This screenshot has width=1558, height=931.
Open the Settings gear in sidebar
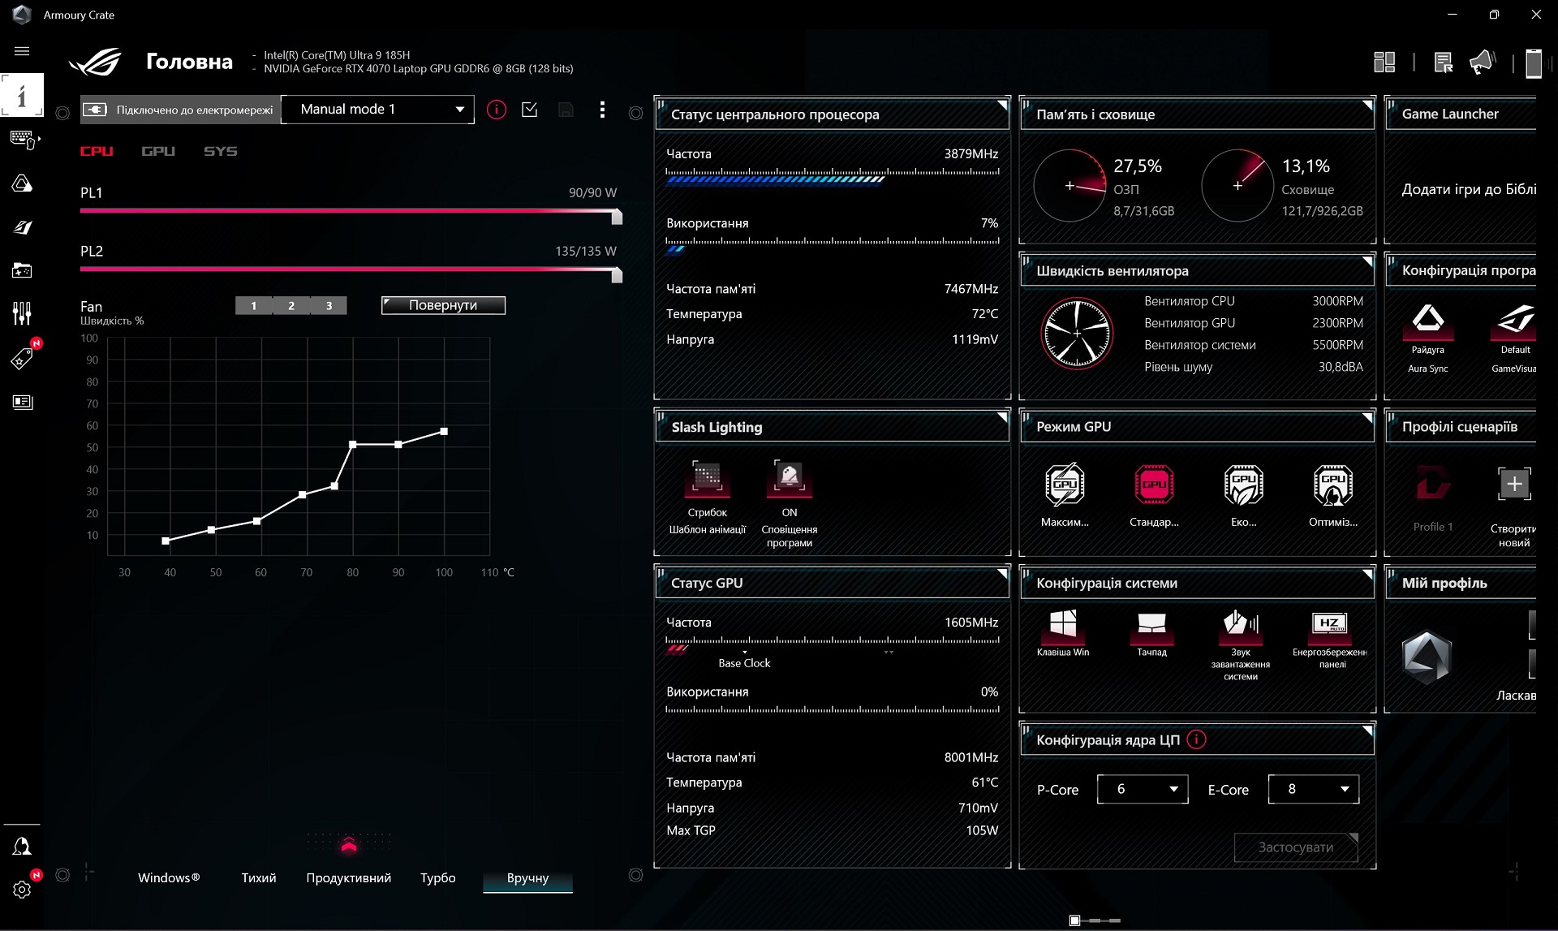(x=22, y=890)
